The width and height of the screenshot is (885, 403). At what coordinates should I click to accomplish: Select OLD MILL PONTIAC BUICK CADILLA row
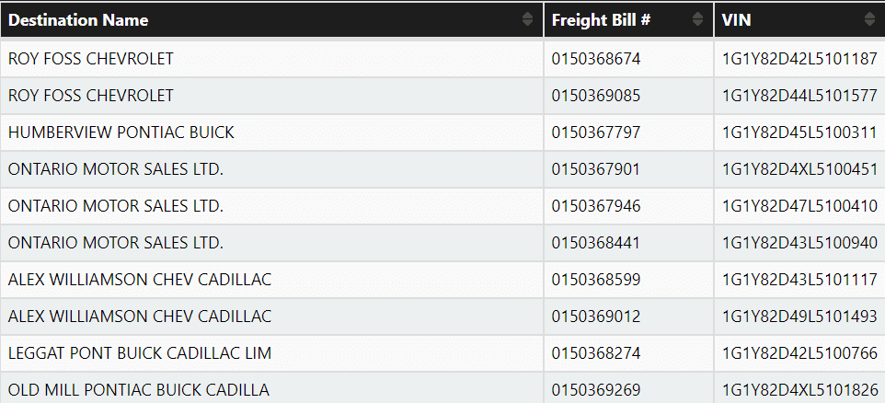pos(139,390)
